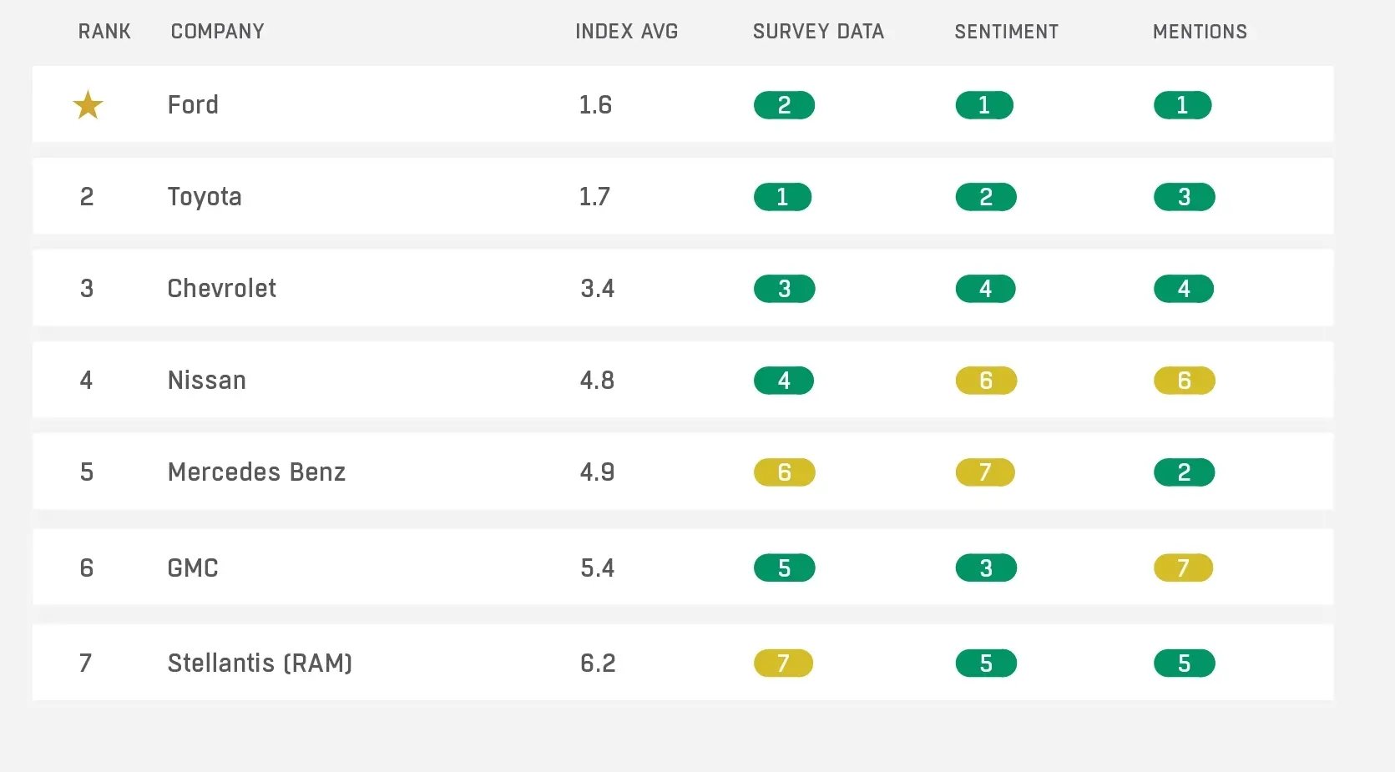Click Chevrolet's green sentiment badge showing 4
Image resolution: width=1395 pixels, height=772 pixels.
(x=985, y=289)
